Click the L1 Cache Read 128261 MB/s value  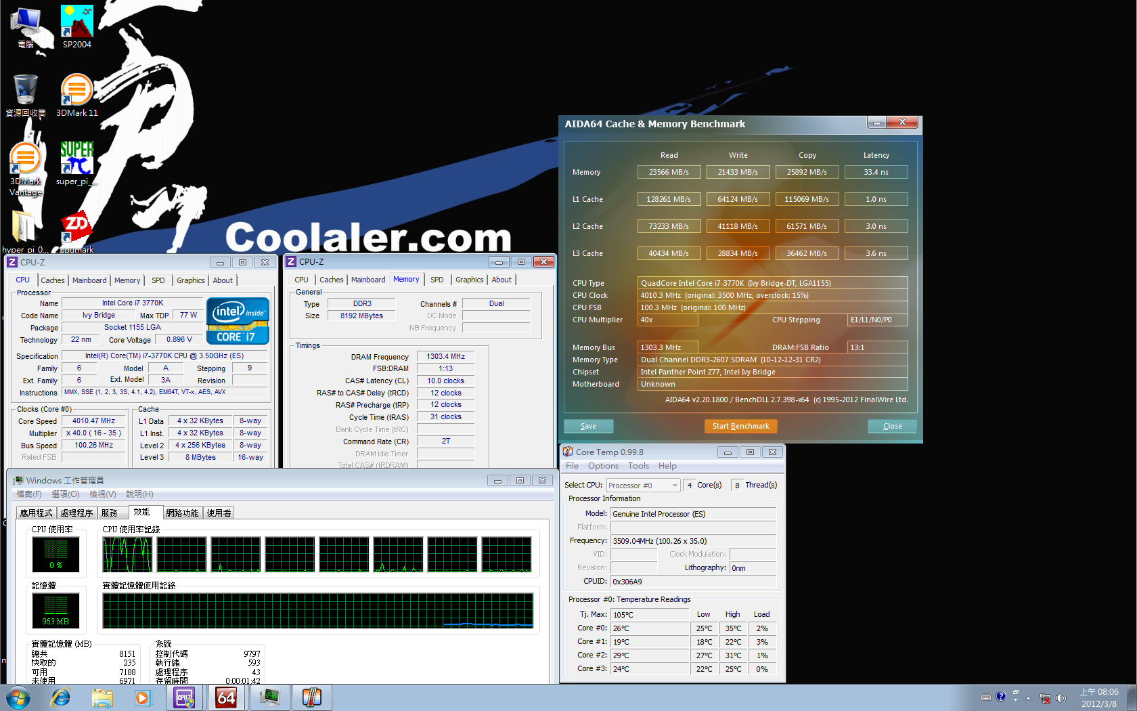tap(669, 199)
